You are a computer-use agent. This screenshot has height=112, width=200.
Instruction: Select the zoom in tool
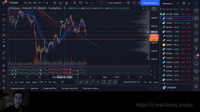(4, 58)
